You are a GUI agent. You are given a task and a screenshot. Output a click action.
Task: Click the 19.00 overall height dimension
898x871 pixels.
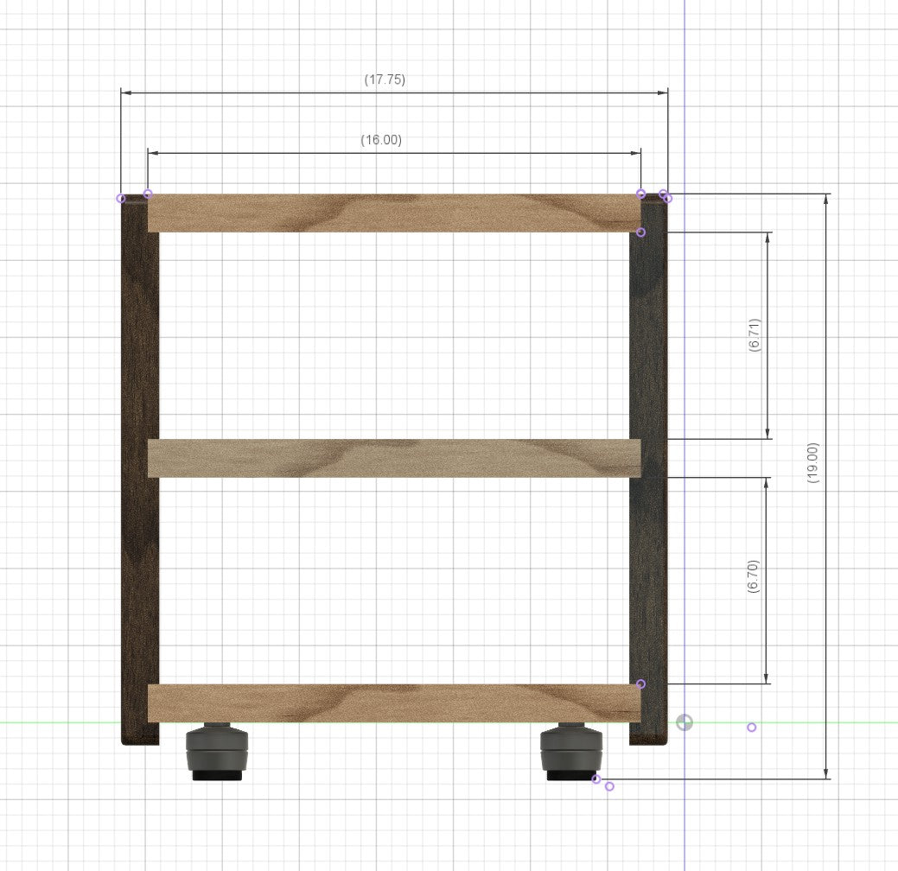pyautogui.click(x=811, y=461)
